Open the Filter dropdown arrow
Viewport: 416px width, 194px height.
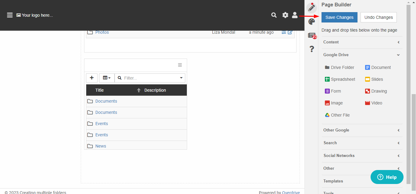(x=181, y=78)
